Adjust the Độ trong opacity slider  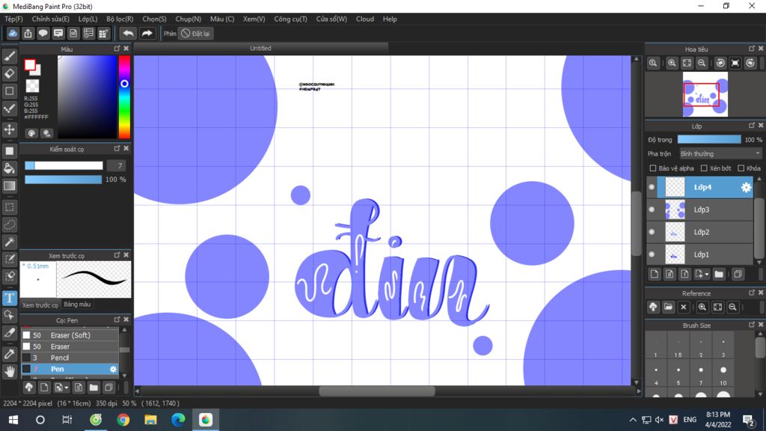coord(709,140)
